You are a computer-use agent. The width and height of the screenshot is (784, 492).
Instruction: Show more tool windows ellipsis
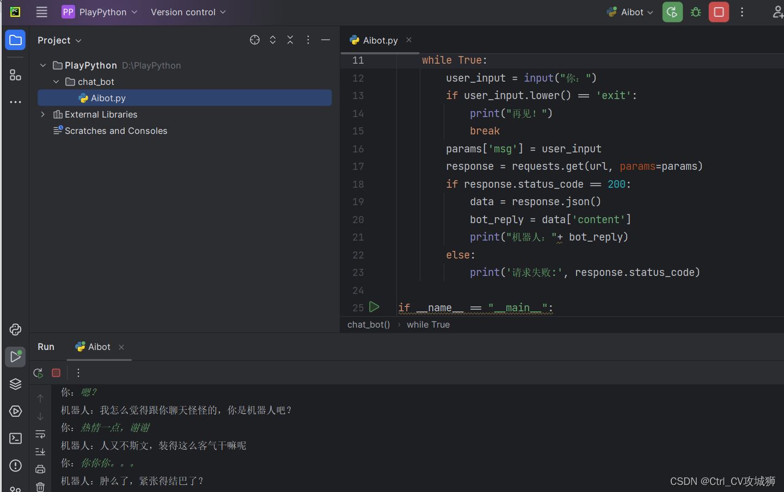[15, 102]
